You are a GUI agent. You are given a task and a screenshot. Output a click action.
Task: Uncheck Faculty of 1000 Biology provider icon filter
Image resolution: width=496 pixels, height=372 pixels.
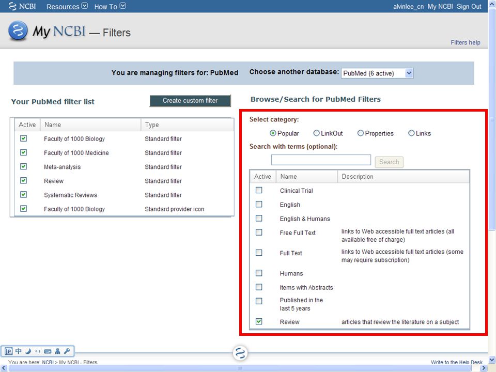(x=23, y=209)
